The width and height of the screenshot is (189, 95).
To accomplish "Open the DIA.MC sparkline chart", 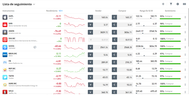I will (75, 40).
